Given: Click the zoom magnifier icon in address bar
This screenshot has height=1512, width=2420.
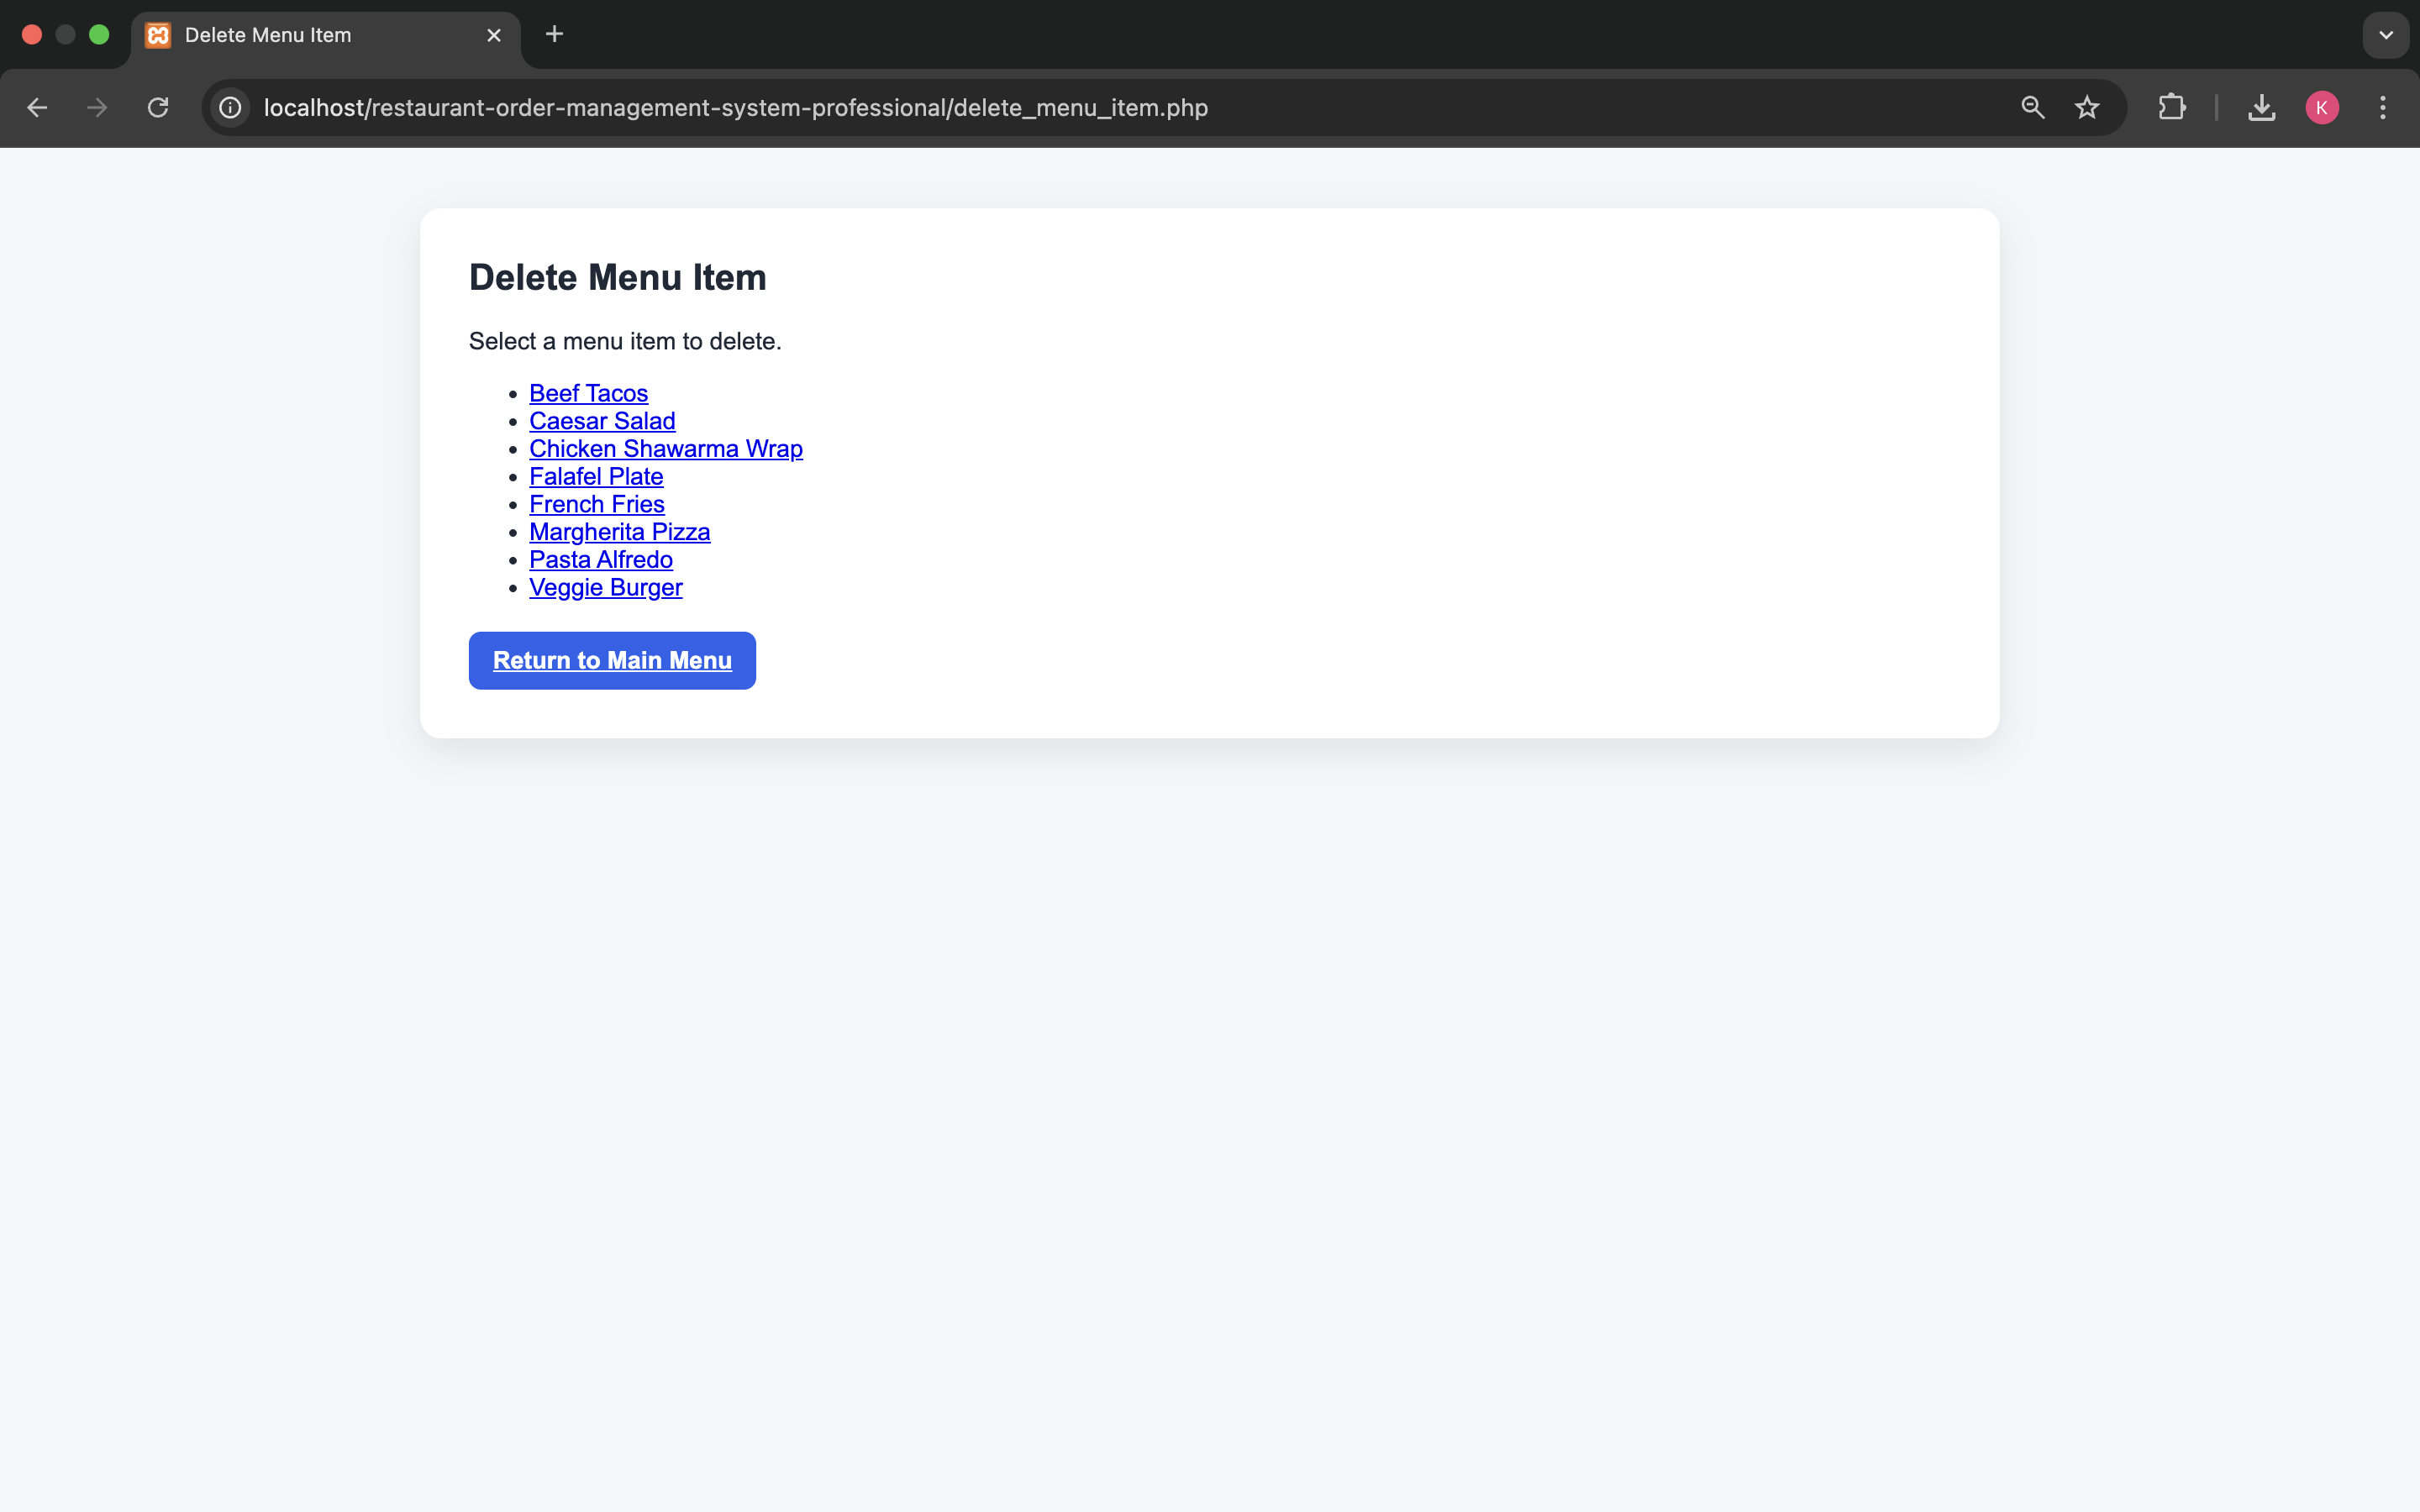Looking at the screenshot, I should coord(2032,107).
